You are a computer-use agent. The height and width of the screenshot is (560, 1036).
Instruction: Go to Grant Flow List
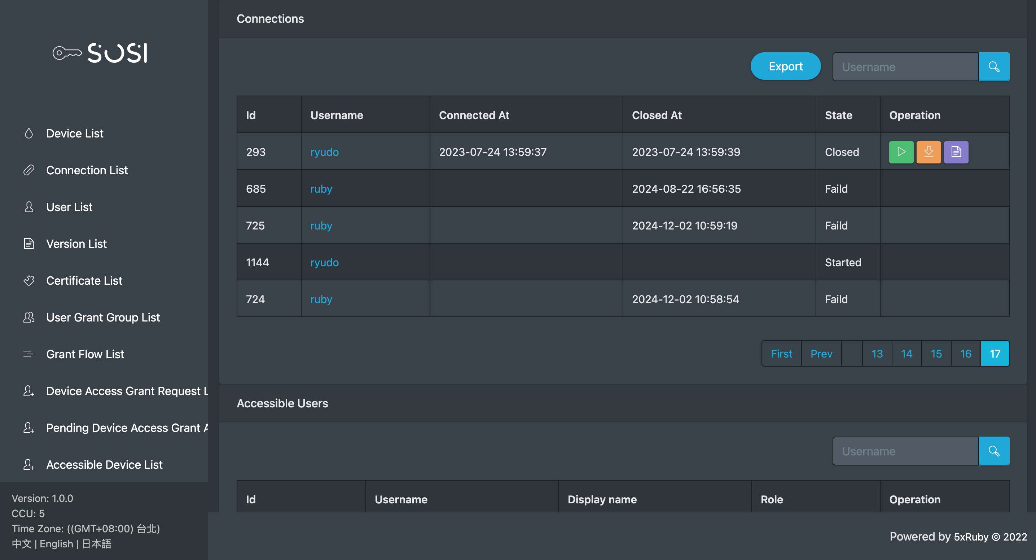point(85,354)
